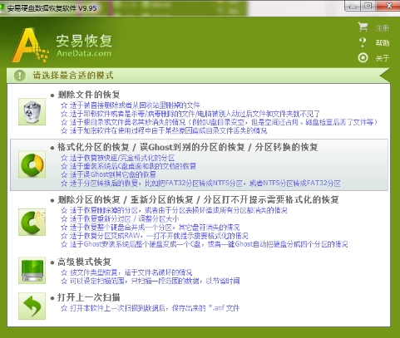400x338 pixels.
Task: Click the AneData.com website text
Action: pyautogui.click(x=84, y=53)
